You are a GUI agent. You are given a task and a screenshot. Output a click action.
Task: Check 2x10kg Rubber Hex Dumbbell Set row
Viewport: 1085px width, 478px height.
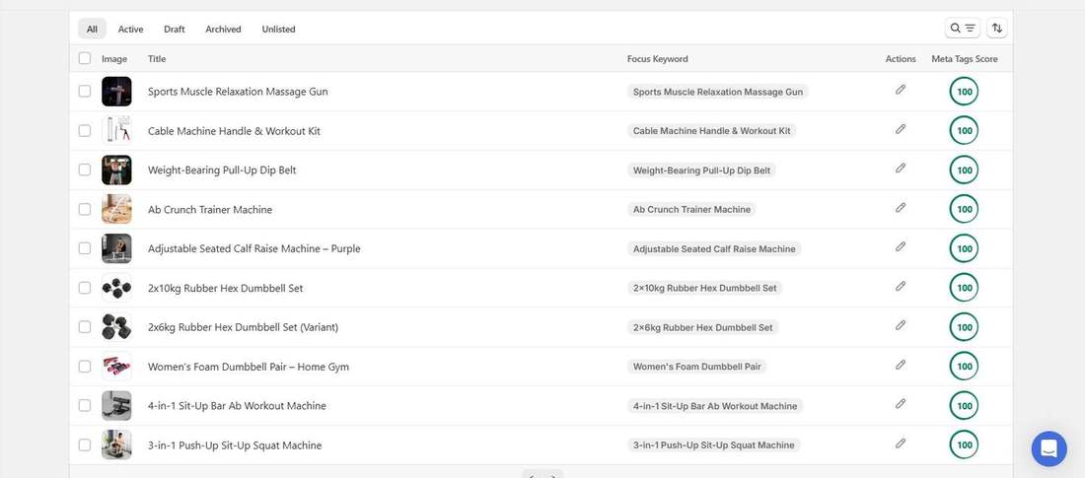pos(85,288)
